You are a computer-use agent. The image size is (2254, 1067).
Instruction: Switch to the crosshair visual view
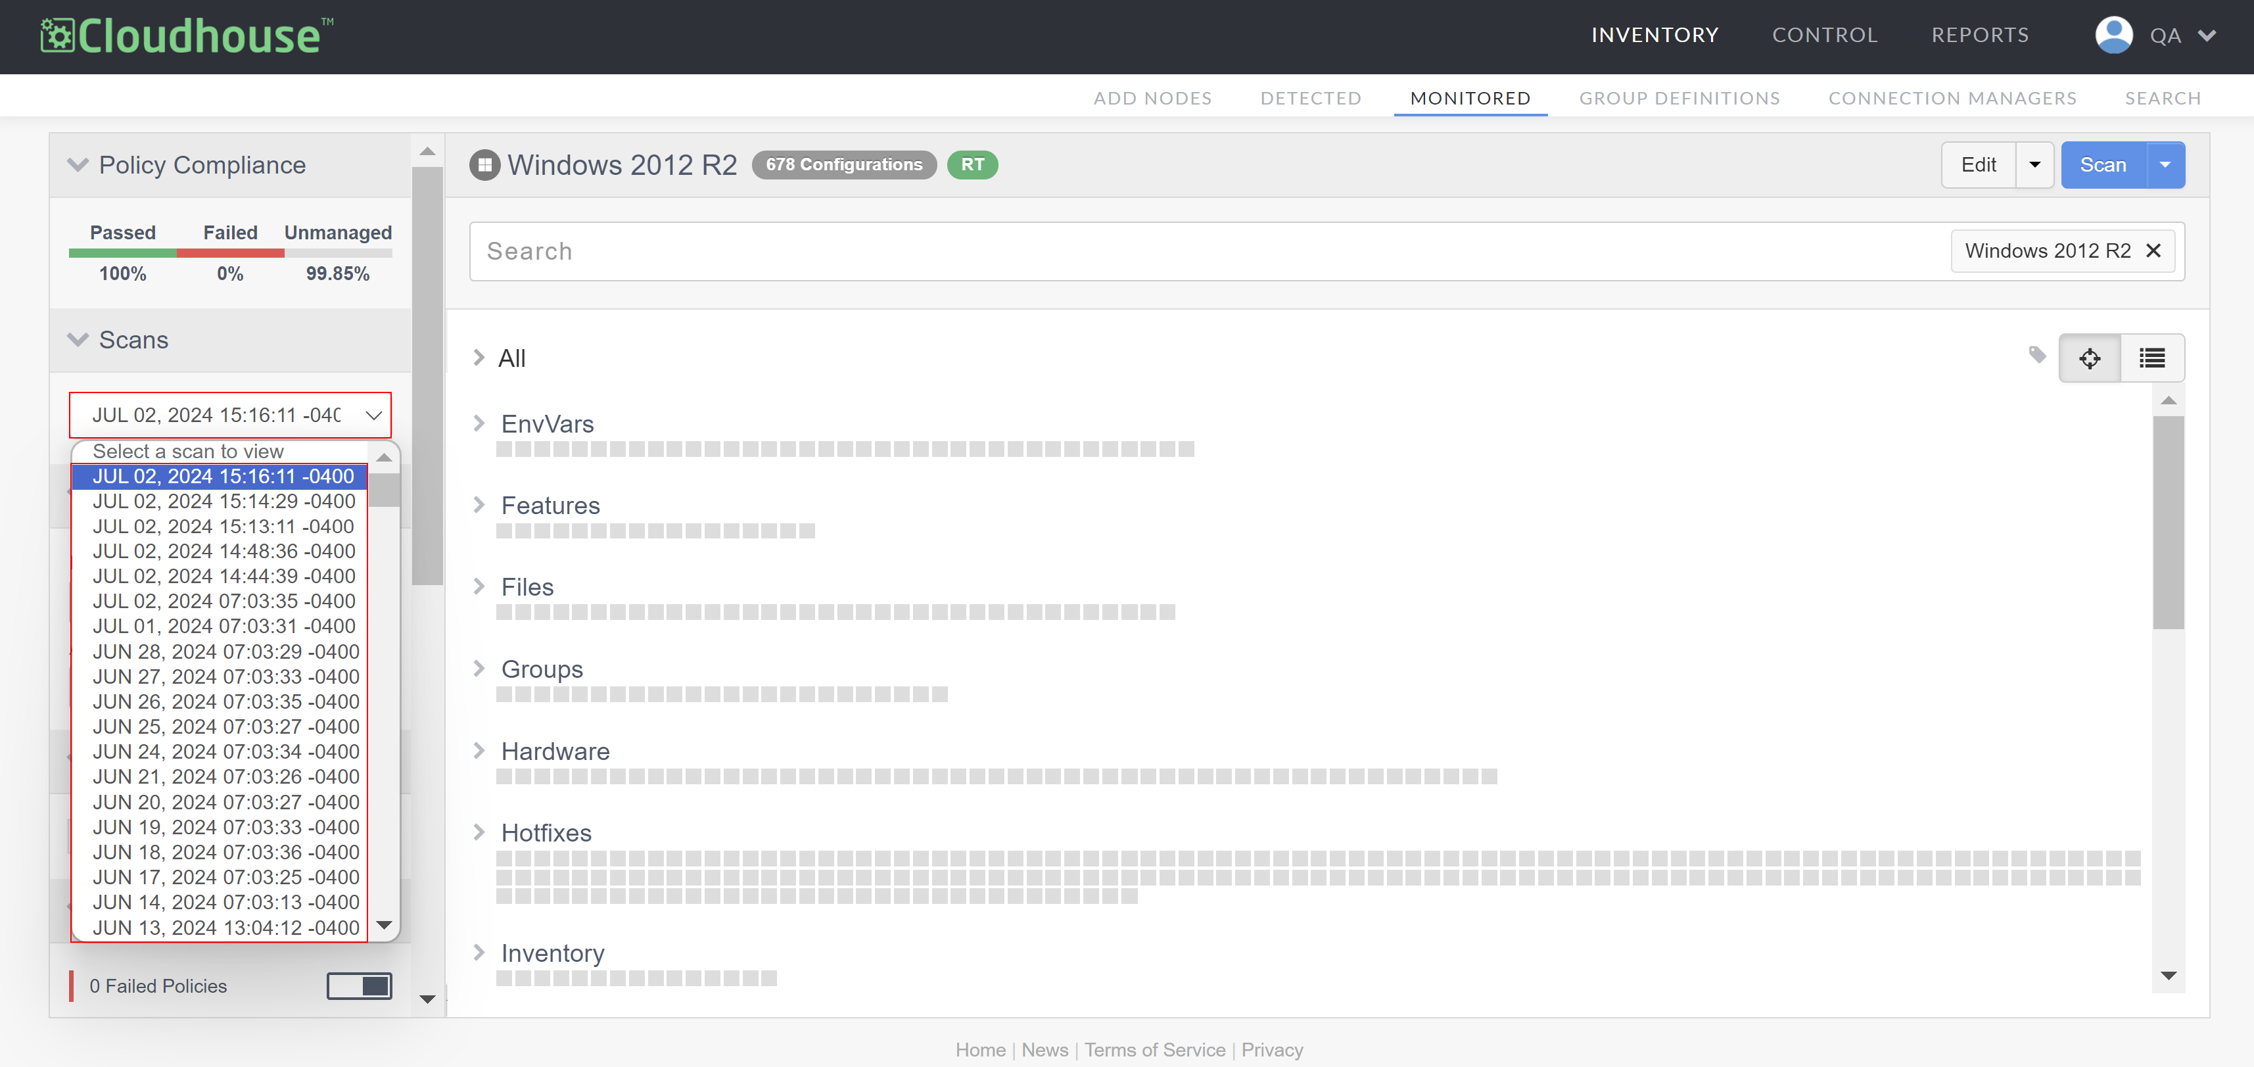[x=2090, y=358]
